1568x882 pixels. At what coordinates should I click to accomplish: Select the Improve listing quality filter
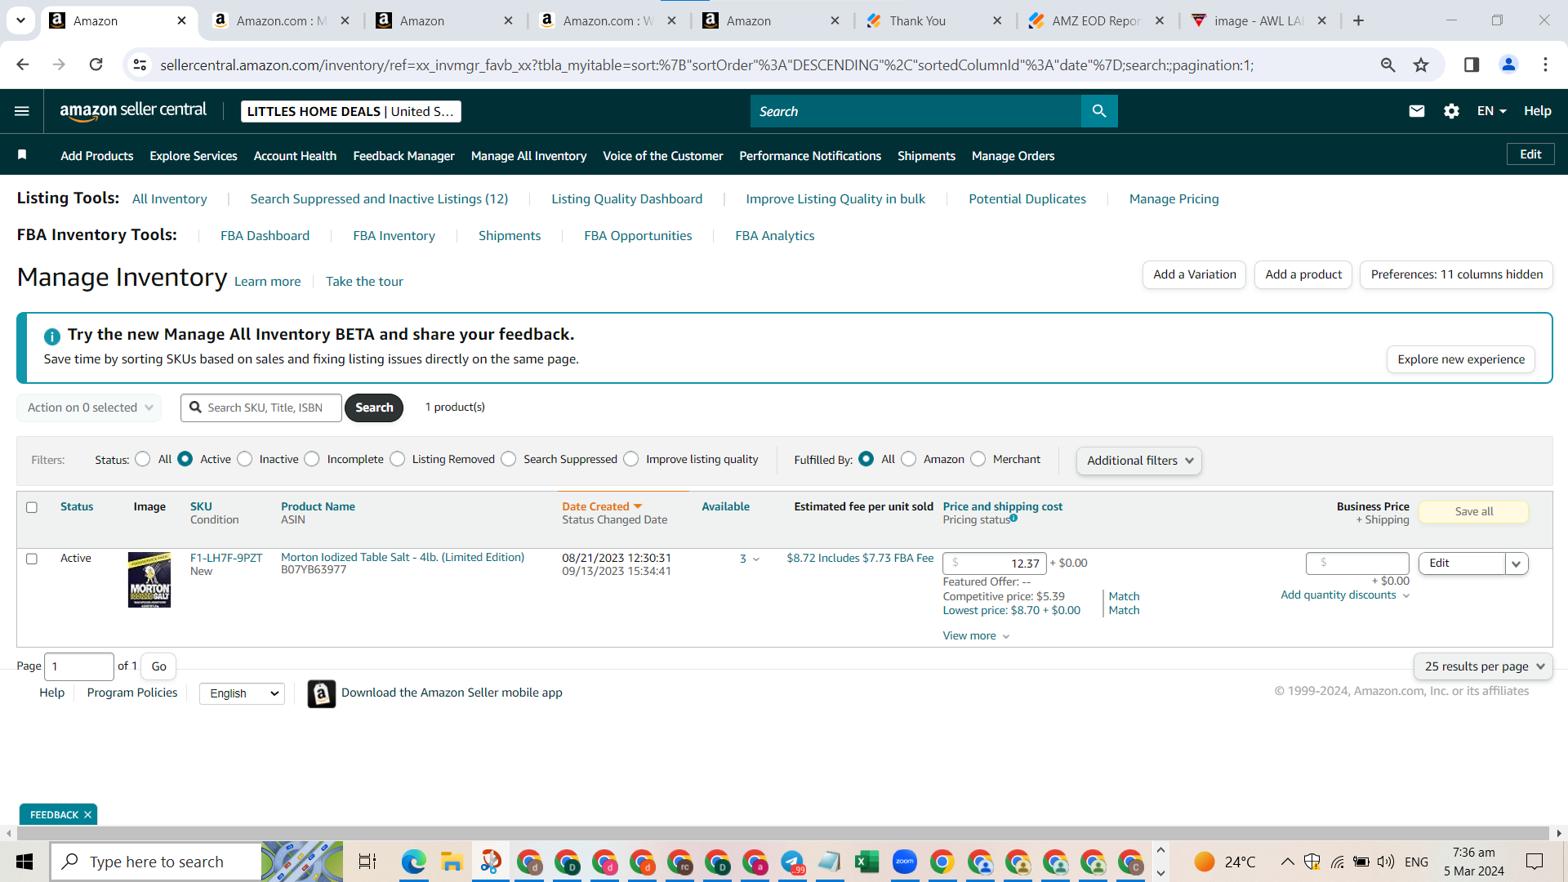point(631,459)
